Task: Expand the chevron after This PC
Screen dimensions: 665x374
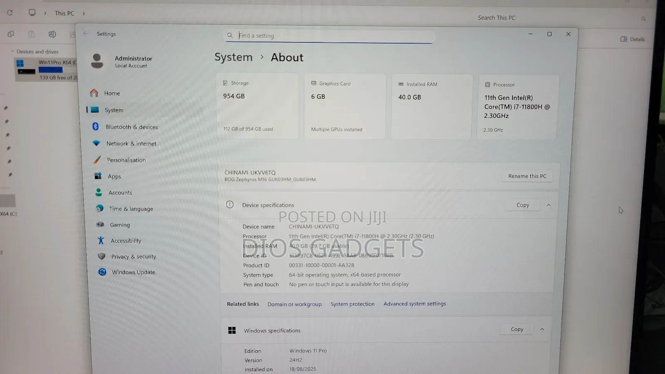Action: pos(84,13)
